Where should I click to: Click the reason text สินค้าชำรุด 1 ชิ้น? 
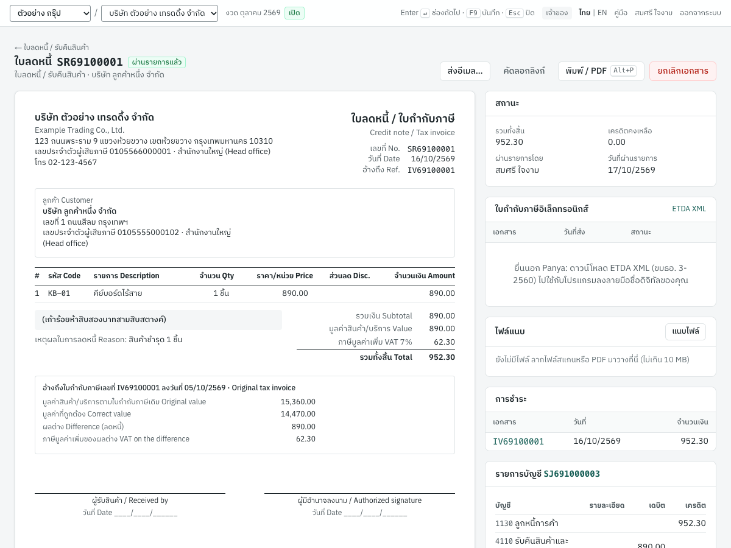(x=155, y=340)
